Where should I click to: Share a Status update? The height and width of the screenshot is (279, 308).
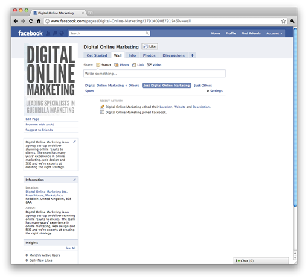(x=104, y=65)
